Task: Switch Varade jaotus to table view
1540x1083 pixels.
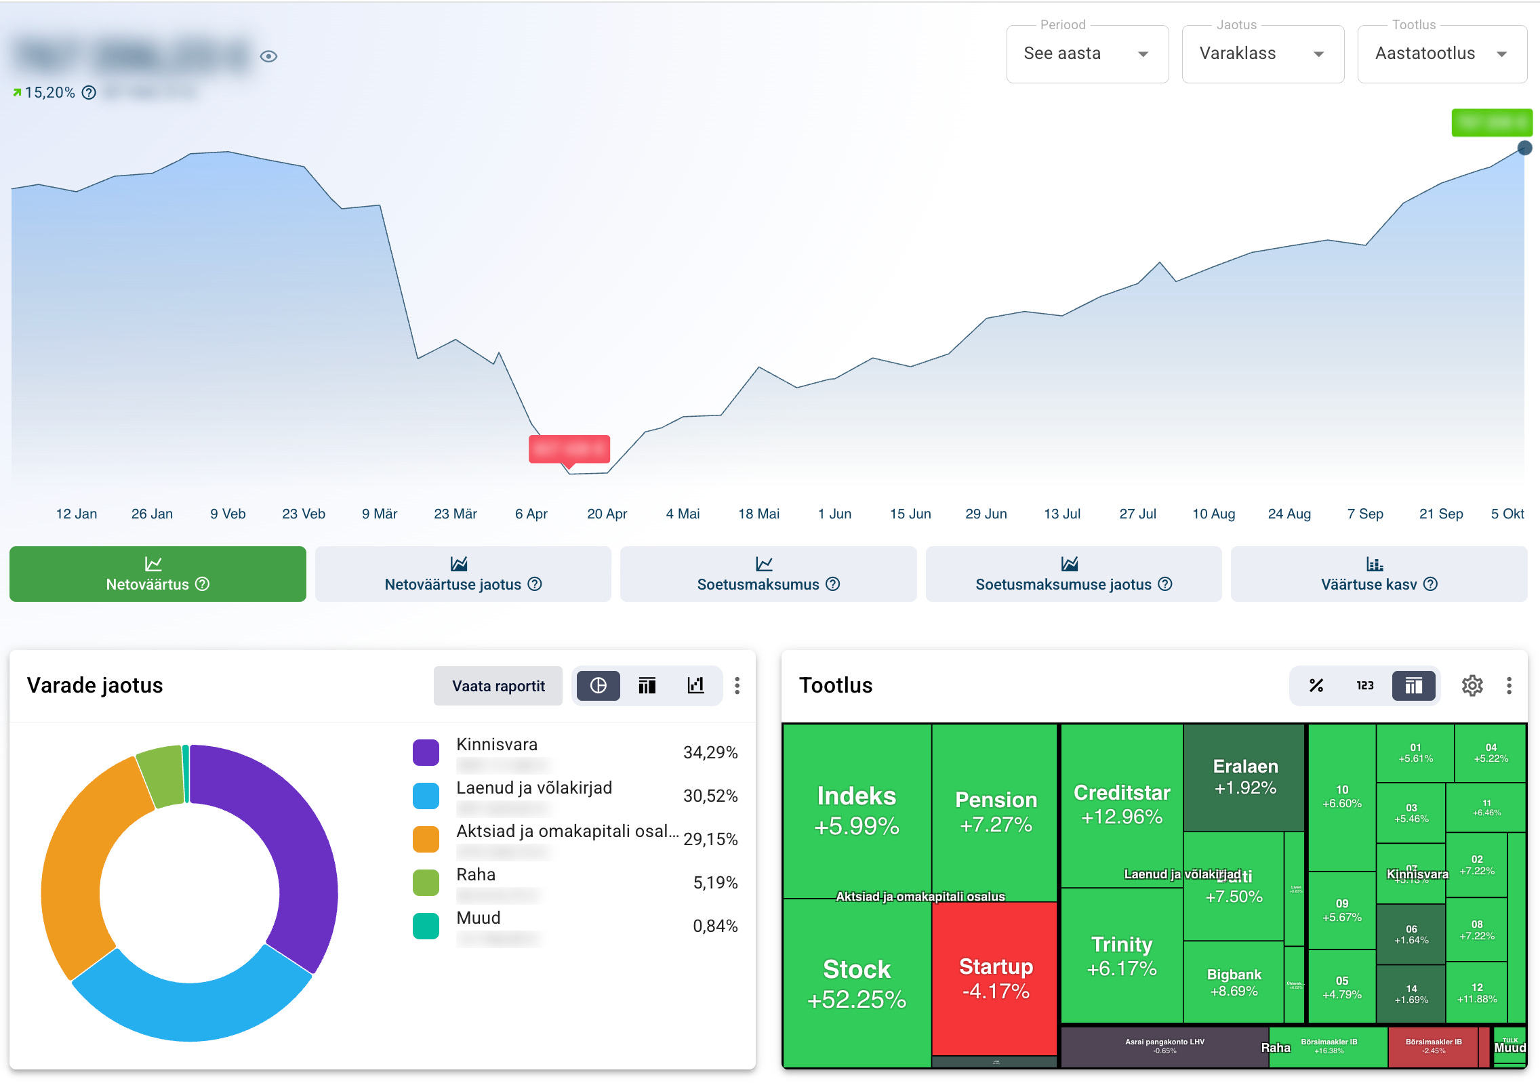Action: click(647, 686)
